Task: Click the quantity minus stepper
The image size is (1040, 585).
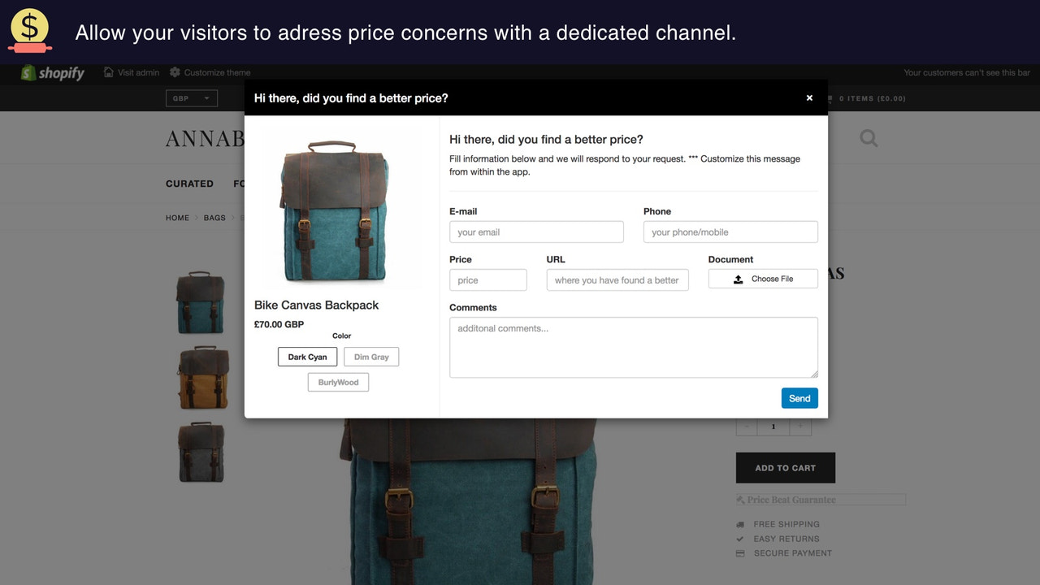Action: click(747, 426)
